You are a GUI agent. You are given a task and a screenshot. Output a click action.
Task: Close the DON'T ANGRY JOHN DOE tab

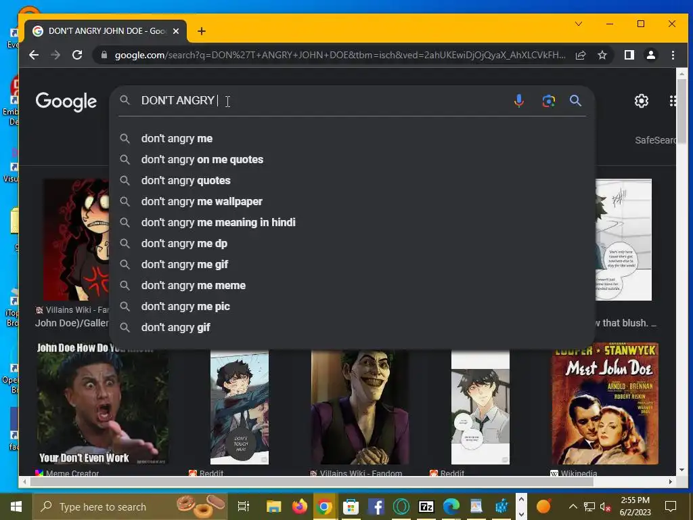(176, 31)
